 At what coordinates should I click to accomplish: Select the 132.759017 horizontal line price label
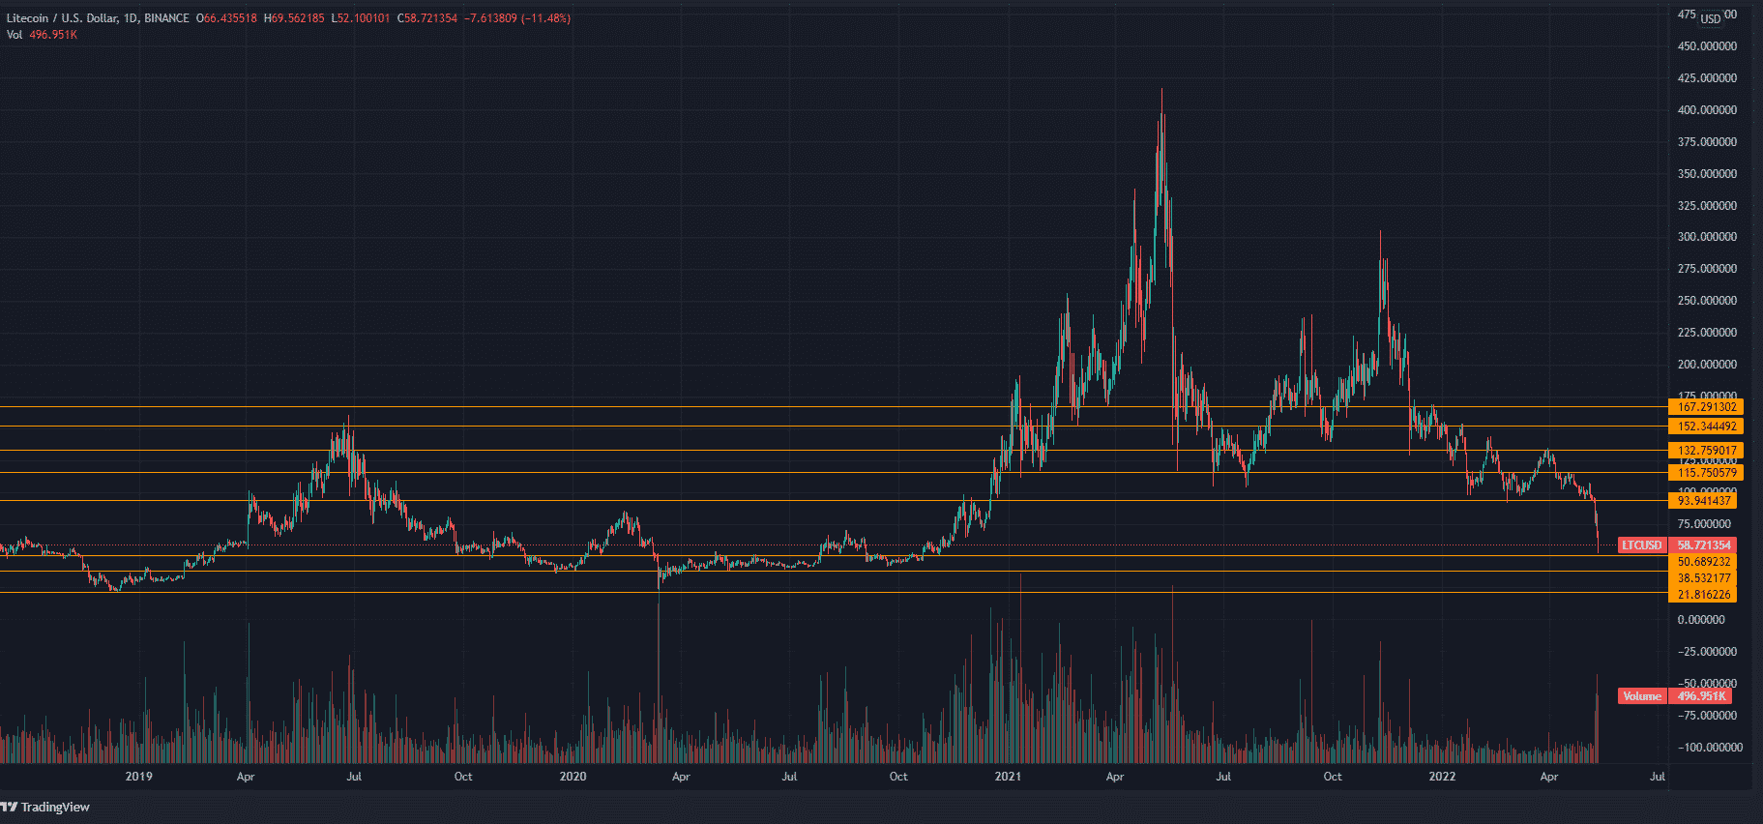[x=1707, y=451]
